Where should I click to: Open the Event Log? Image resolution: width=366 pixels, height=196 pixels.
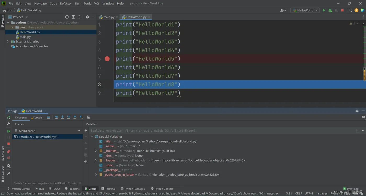coord(351,189)
